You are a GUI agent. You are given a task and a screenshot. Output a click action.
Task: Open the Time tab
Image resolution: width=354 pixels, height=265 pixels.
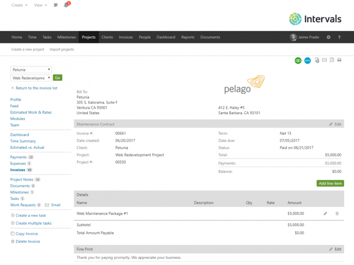(x=32, y=37)
